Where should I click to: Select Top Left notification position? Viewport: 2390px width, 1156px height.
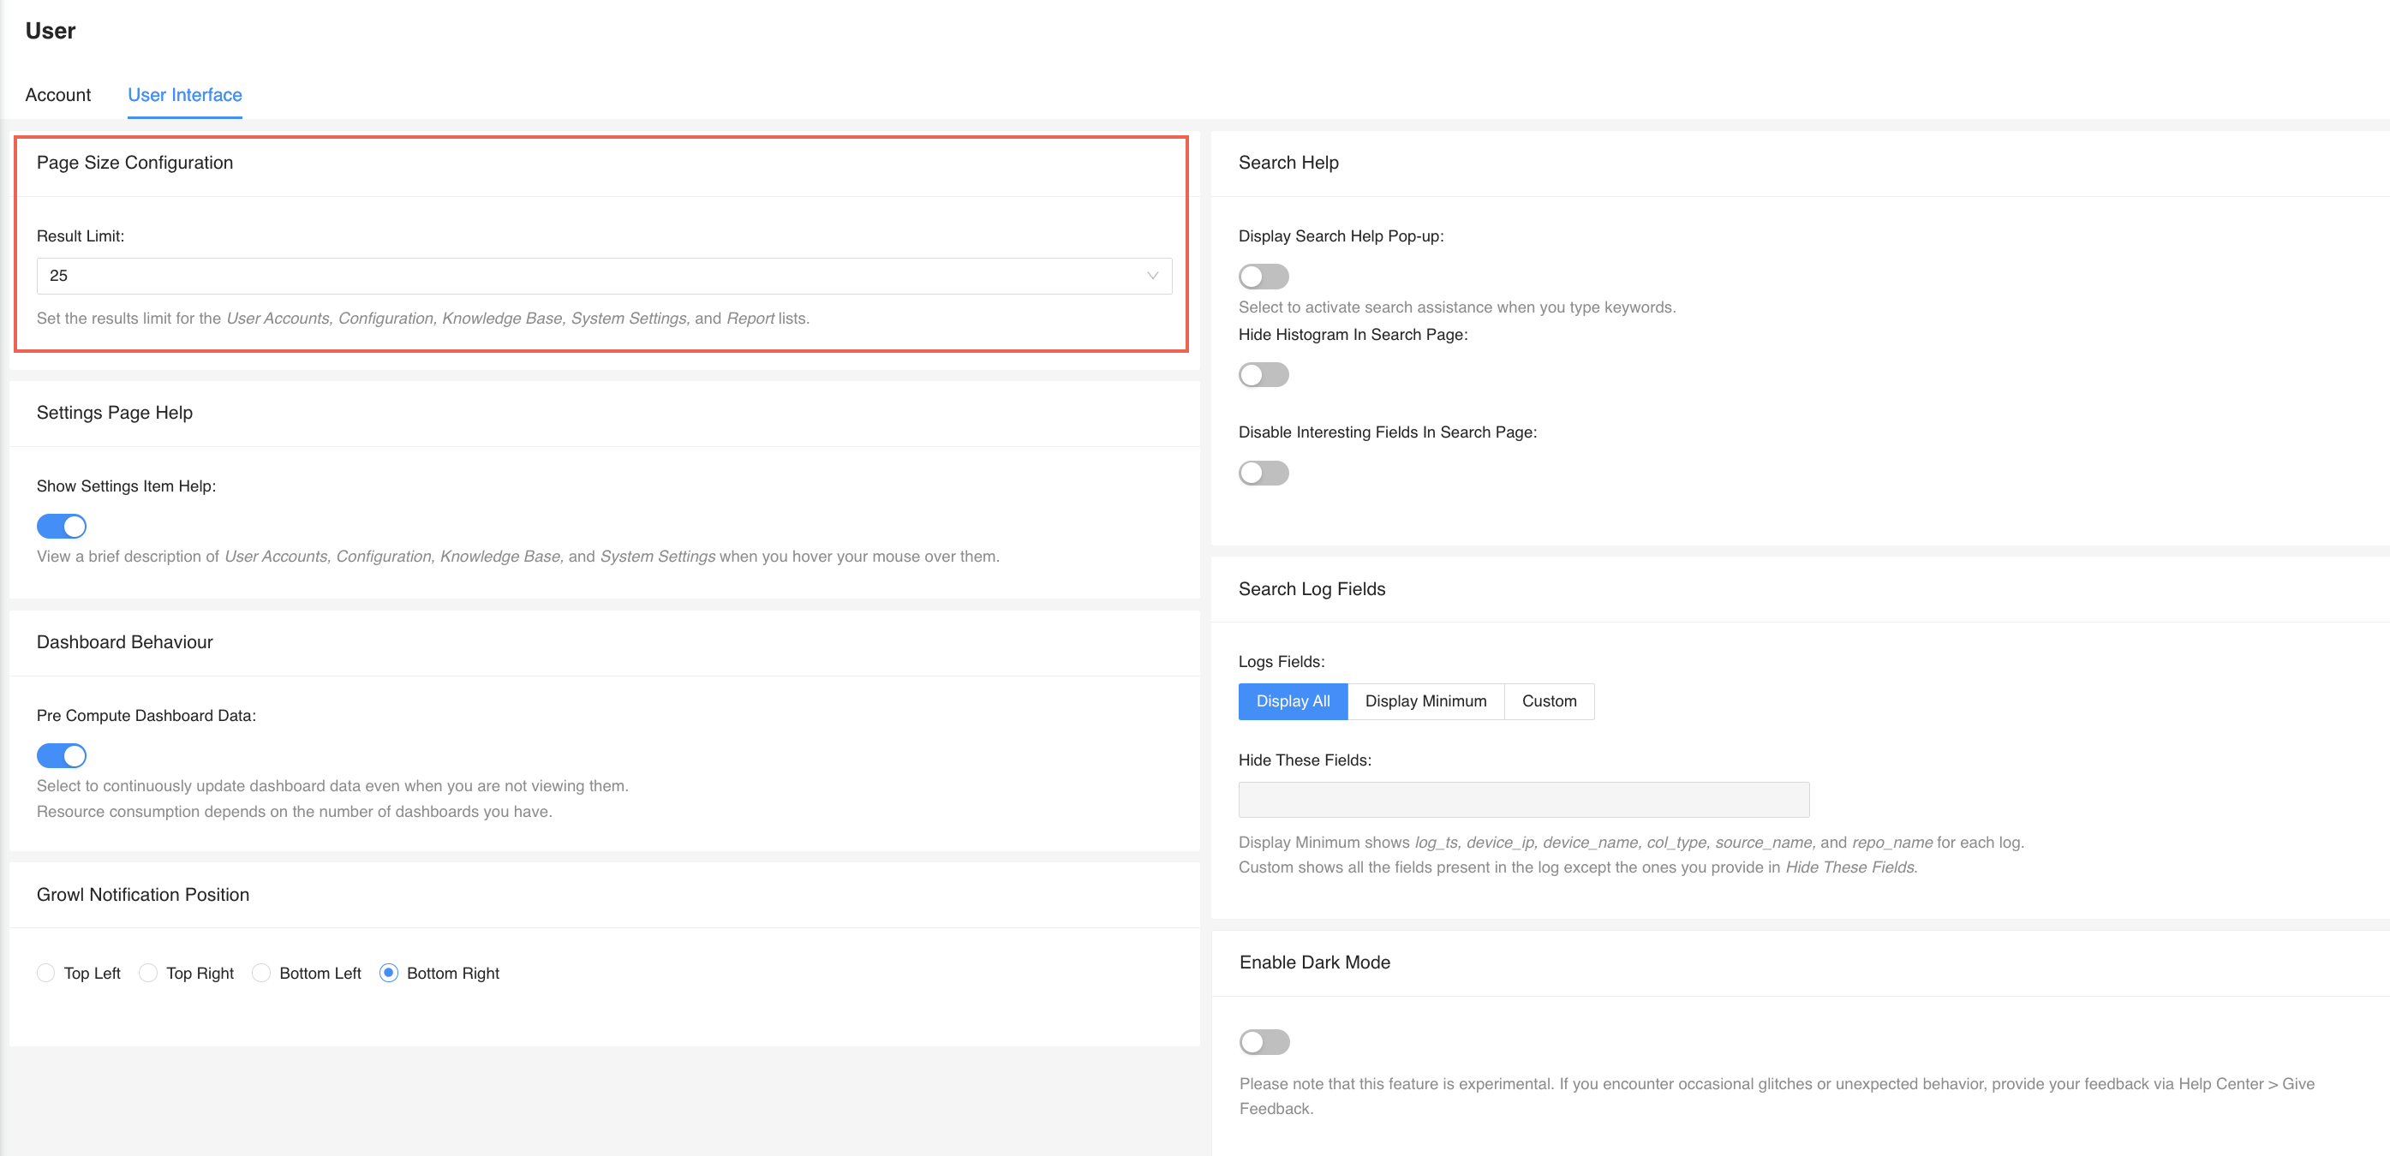point(46,972)
